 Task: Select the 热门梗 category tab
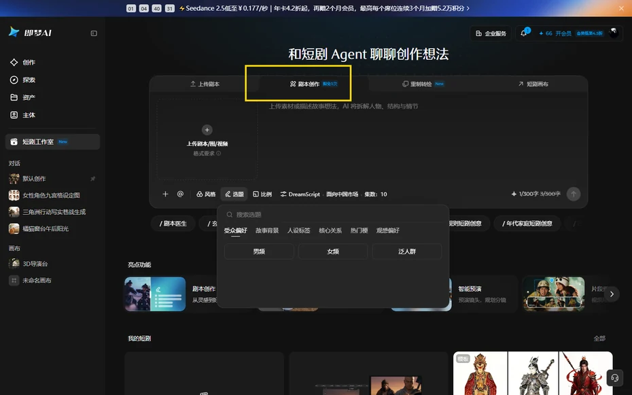[x=359, y=230]
